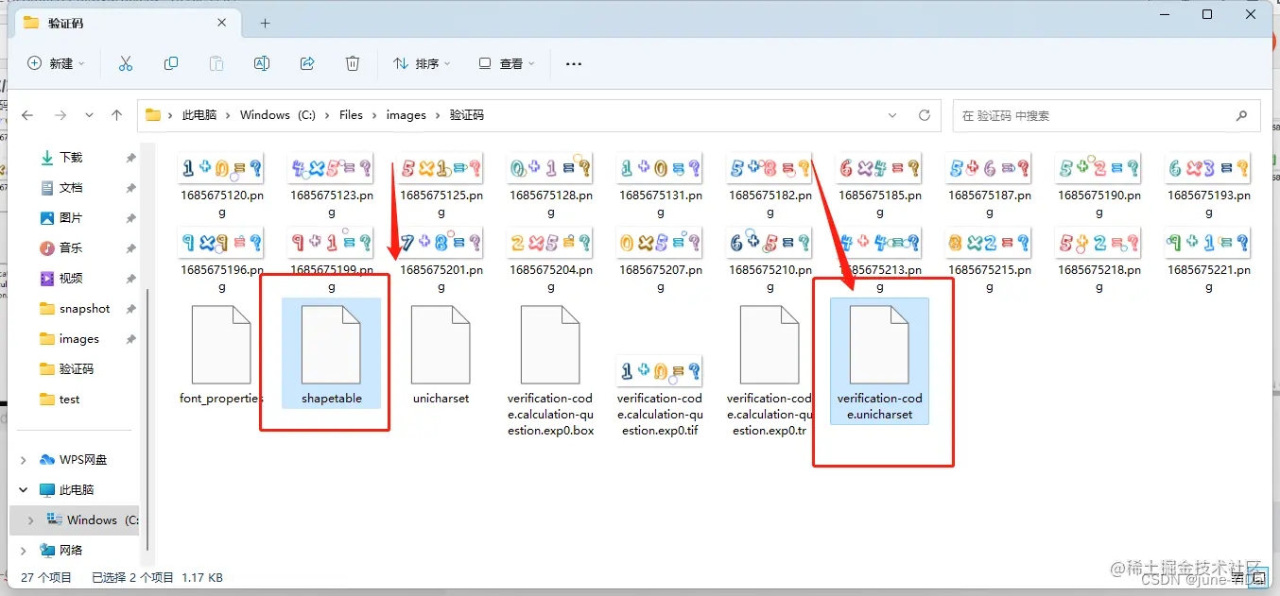The height and width of the screenshot is (596, 1280).
Task: Open snapshot folder in the sidebar
Action: [x=84, y=309]
